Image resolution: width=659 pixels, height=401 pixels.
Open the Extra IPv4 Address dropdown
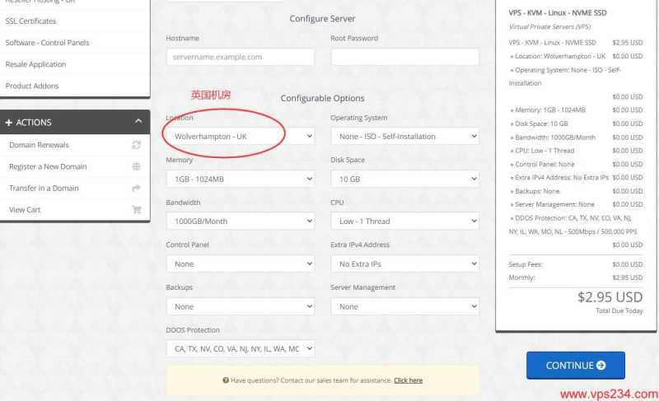[404, 264]
